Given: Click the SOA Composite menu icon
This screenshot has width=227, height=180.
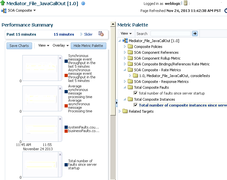Looking at the screenshot, I should pyautogui.click(x=4, y=11).
